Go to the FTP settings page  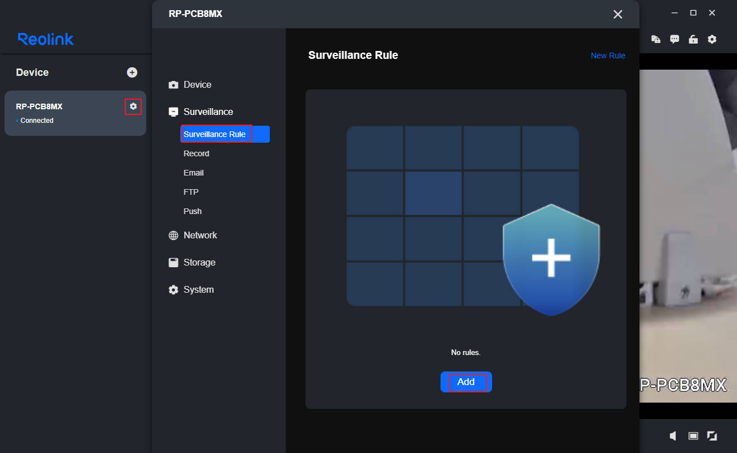pos(191,192)
